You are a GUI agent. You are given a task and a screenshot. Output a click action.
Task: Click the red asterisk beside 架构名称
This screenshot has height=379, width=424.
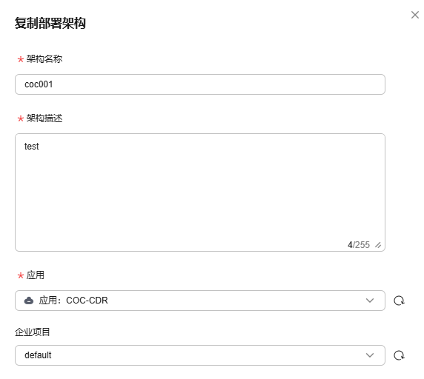21,59
